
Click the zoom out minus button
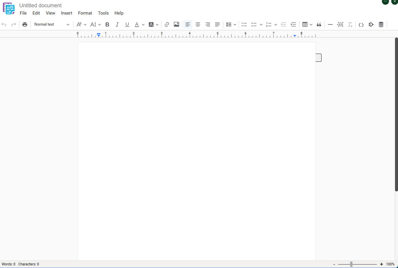tap(334, 264)
